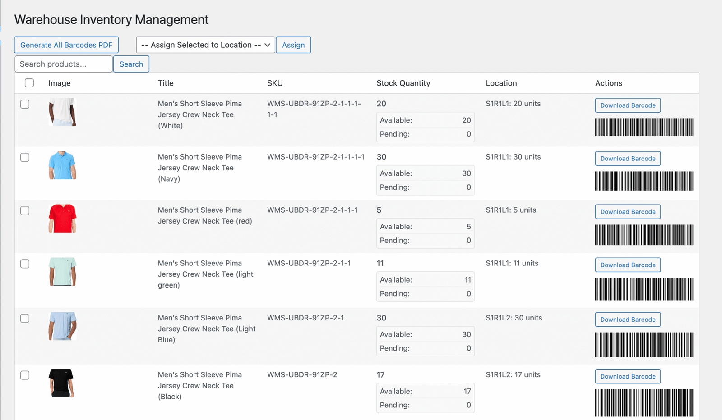Click title ending in (Black)
Viewport: 722px width, 420px height.
200,385
